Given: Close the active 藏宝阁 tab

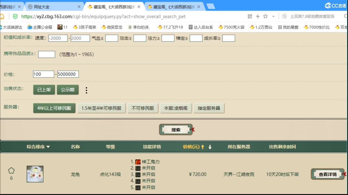Looking at the screenshot, I should (x=139, y=7).
